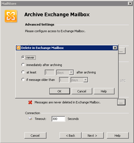This screenshot has width=134, height=143.
Task: Select the 'never' radio option
Action: [23, 57]
